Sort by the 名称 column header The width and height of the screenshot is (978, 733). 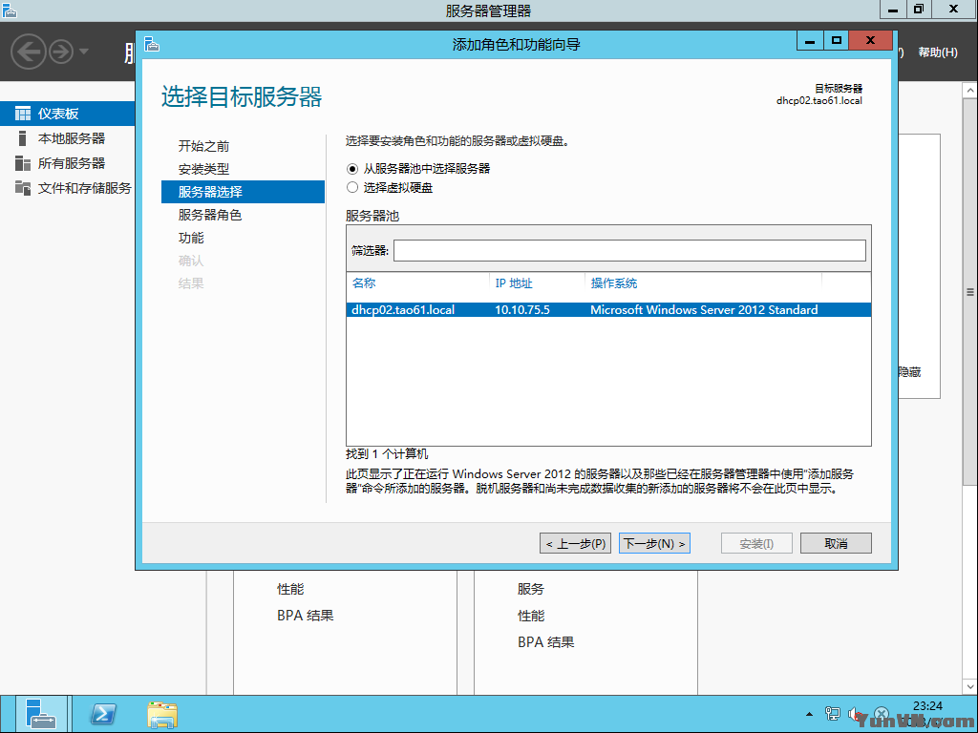coord(364,283)
